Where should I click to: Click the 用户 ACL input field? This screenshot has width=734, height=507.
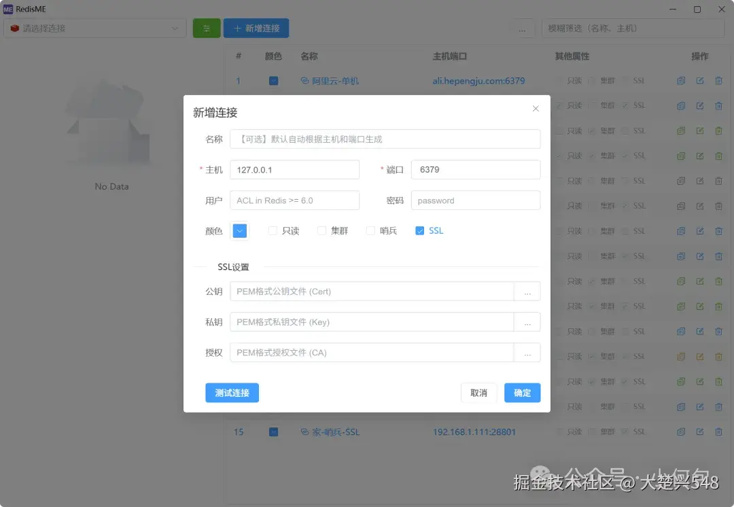tap(294, 200)
